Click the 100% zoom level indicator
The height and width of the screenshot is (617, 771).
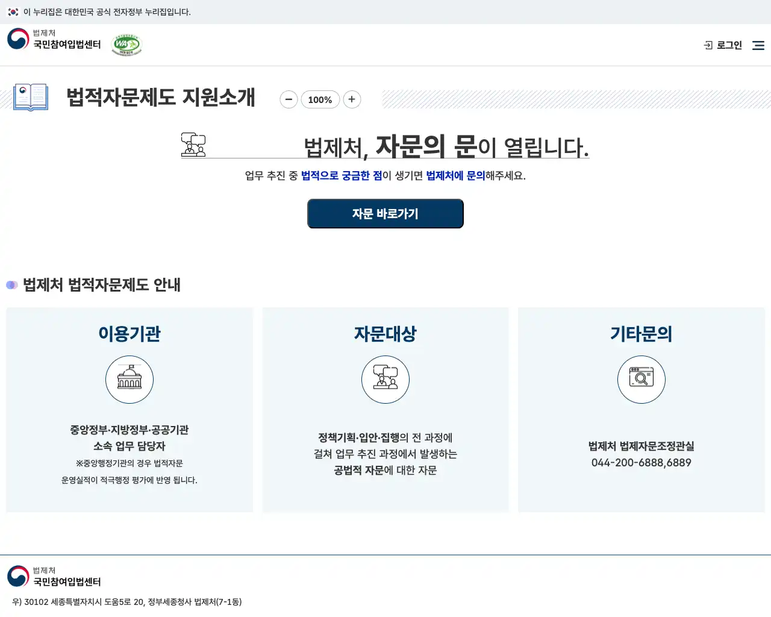[320, 99]
